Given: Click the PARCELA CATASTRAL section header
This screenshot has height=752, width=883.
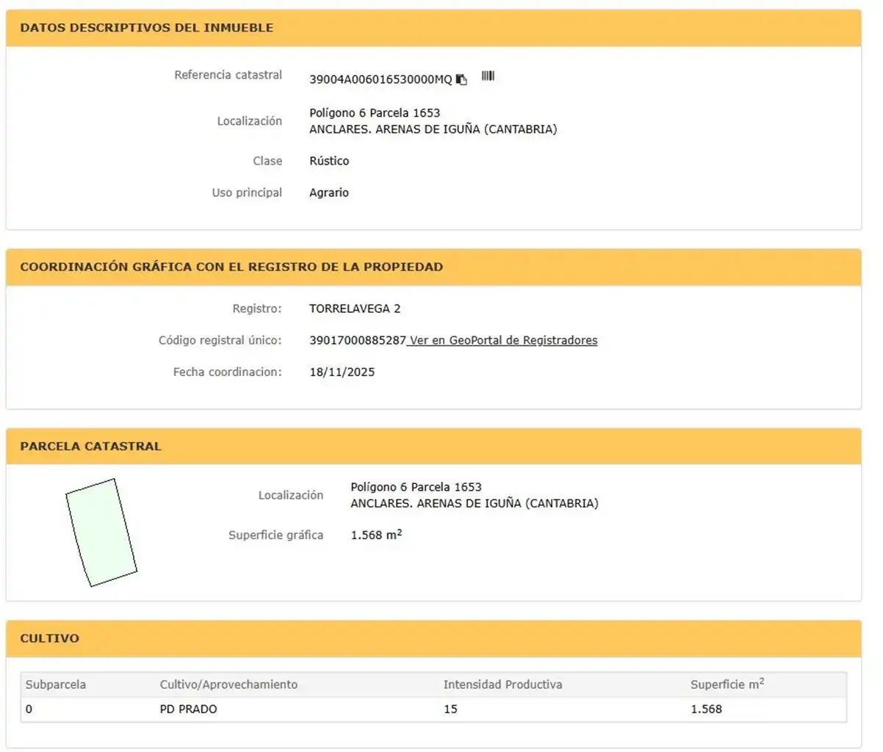Looking at the screenshot, I should [433, 446].
